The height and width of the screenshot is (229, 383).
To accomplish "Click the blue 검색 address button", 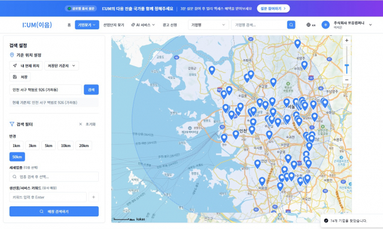I will [91, 90].
